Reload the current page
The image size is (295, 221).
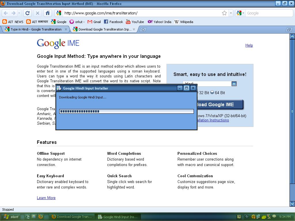point(27,13)
